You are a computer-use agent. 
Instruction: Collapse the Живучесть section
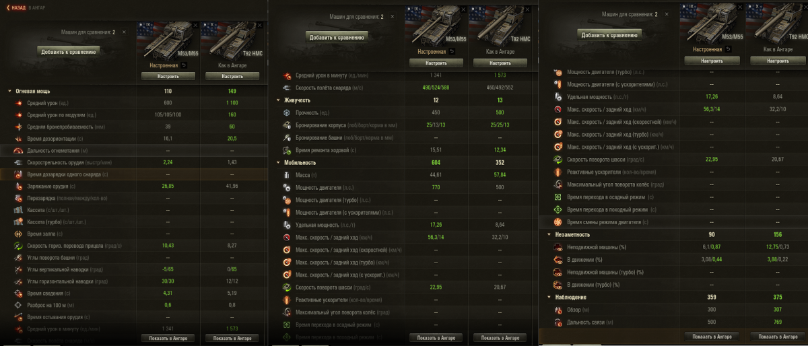(278, 100)
